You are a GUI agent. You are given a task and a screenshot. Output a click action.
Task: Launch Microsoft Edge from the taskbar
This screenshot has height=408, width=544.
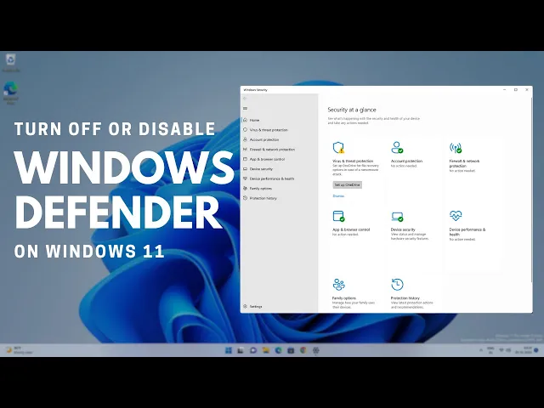click(x=278, y=350)
